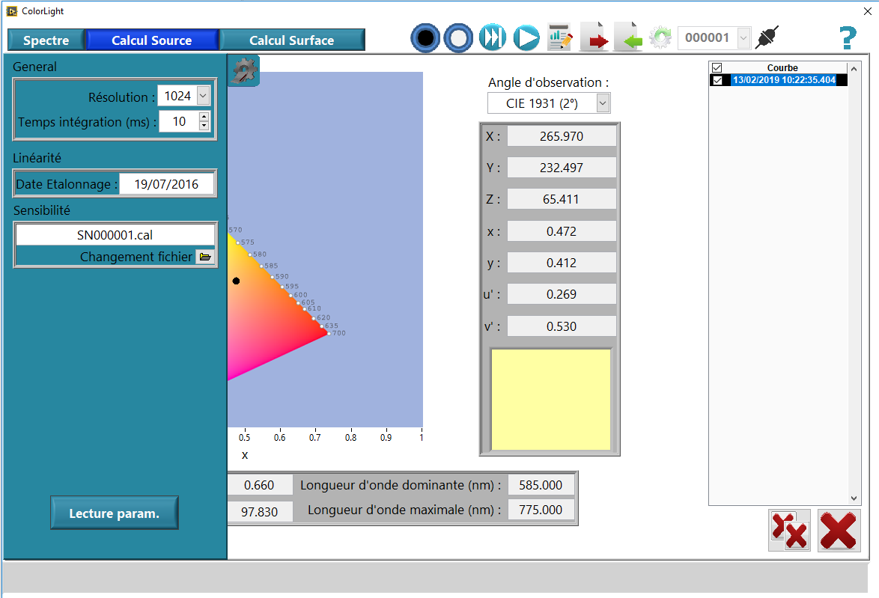Click the Angle d'observation label
879x598 pixels.
548,82
